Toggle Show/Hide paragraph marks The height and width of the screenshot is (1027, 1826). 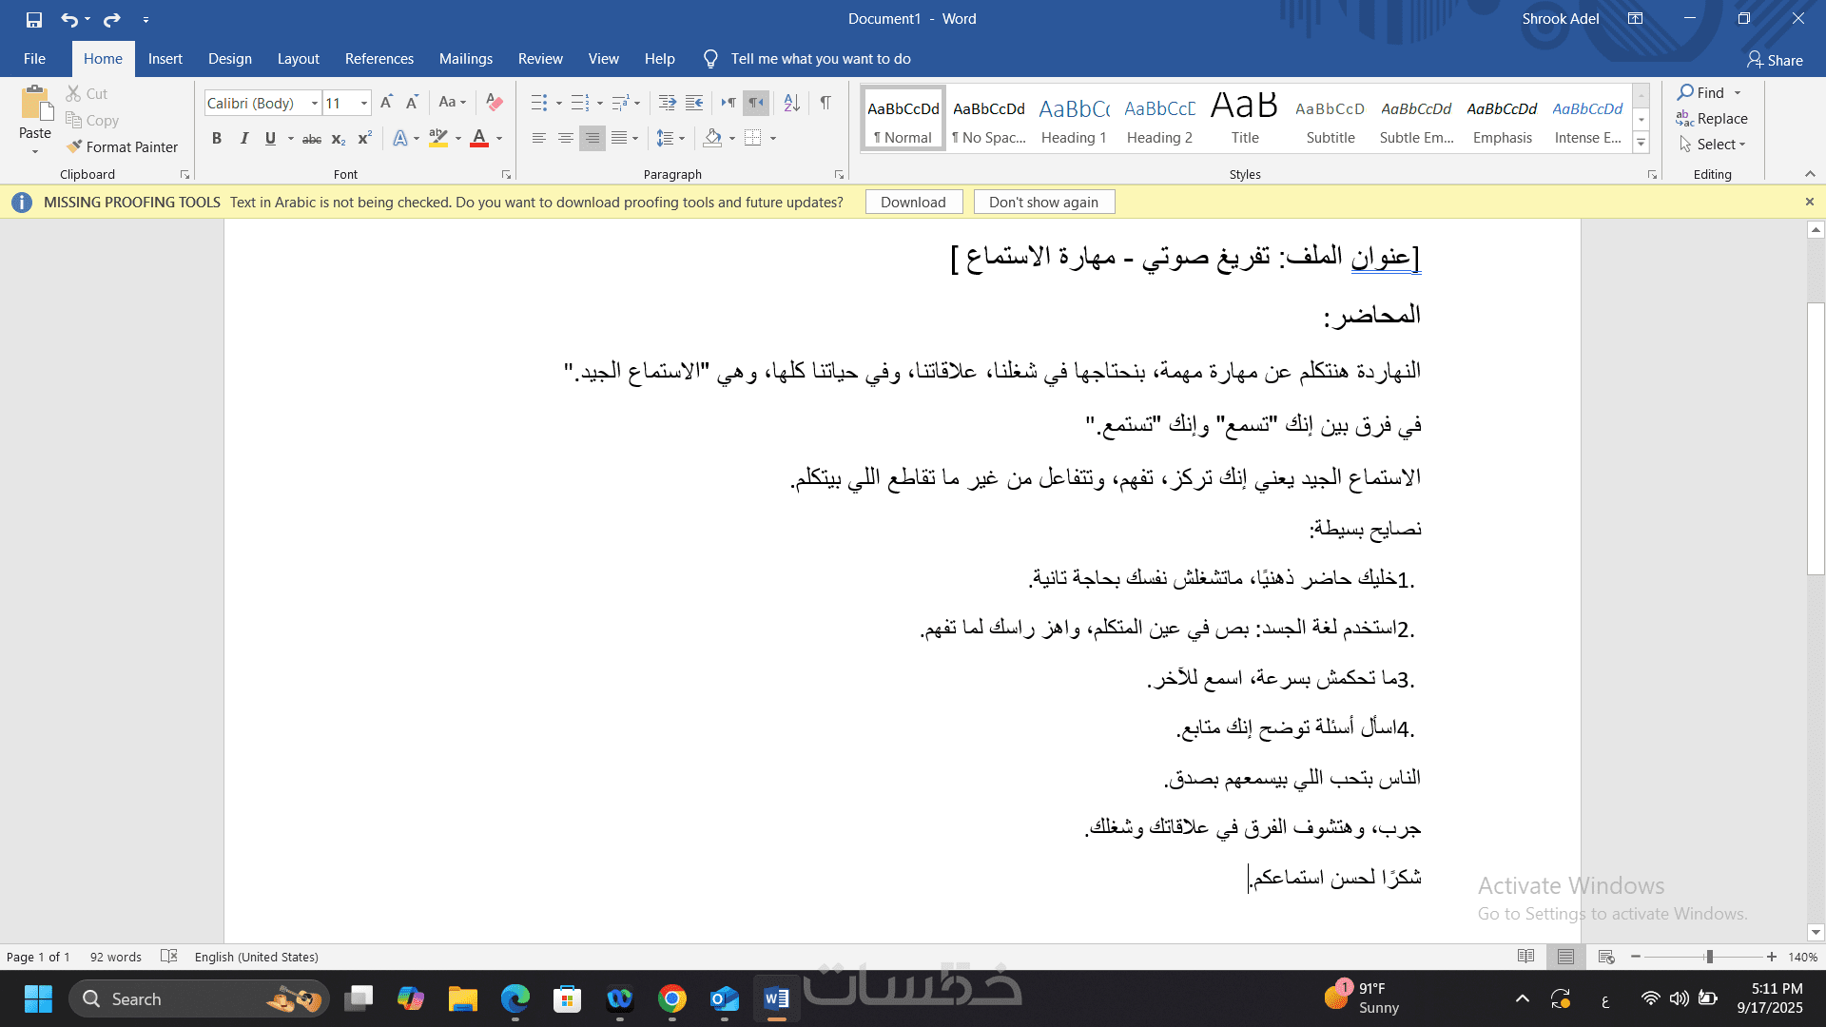[x=826, y=103]
